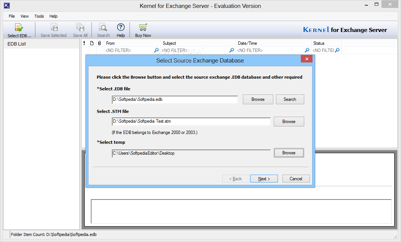Click the importance exclamation column icon

[84, 43]
